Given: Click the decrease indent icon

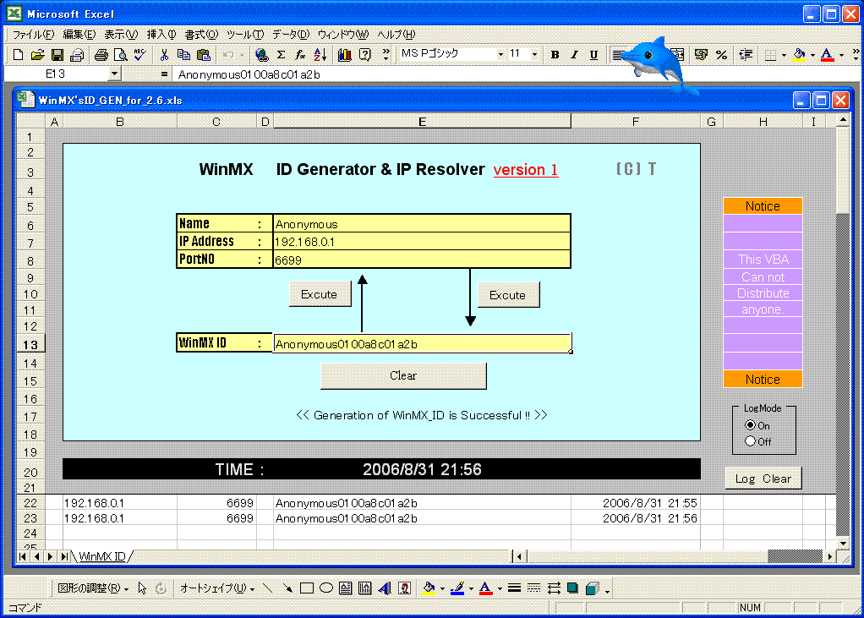Looking at the screenshot, I should pyautogui.click(x=746, y=54).
